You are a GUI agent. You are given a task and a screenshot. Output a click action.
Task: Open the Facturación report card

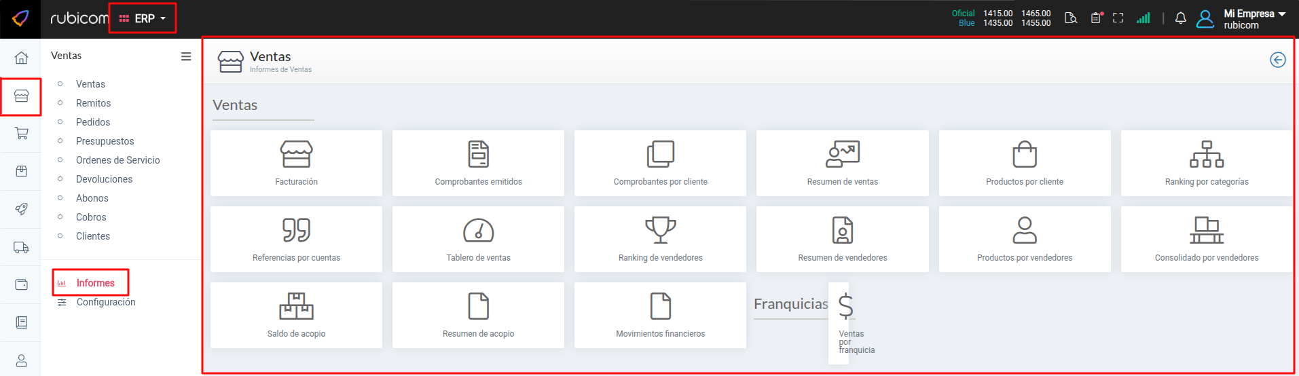pos(296,163)
